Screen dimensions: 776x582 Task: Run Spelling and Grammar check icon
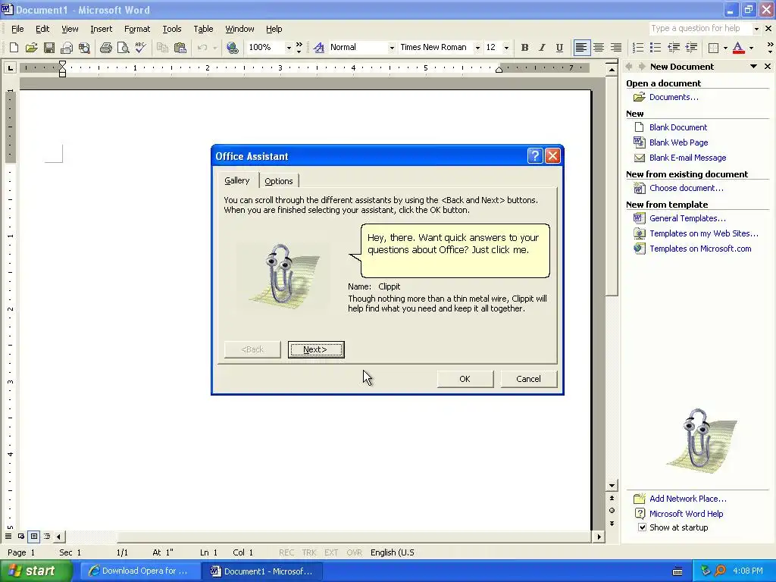pyautogui.click(x=140, y=48)
